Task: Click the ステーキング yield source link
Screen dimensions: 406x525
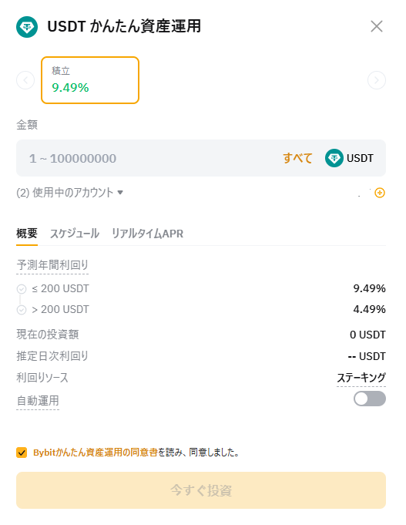Action: [361, 378]
